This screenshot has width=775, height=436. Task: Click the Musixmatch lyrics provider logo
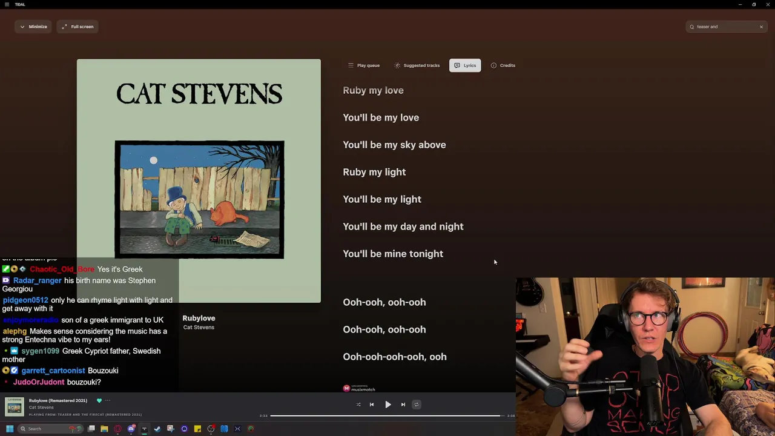(359, 389)
